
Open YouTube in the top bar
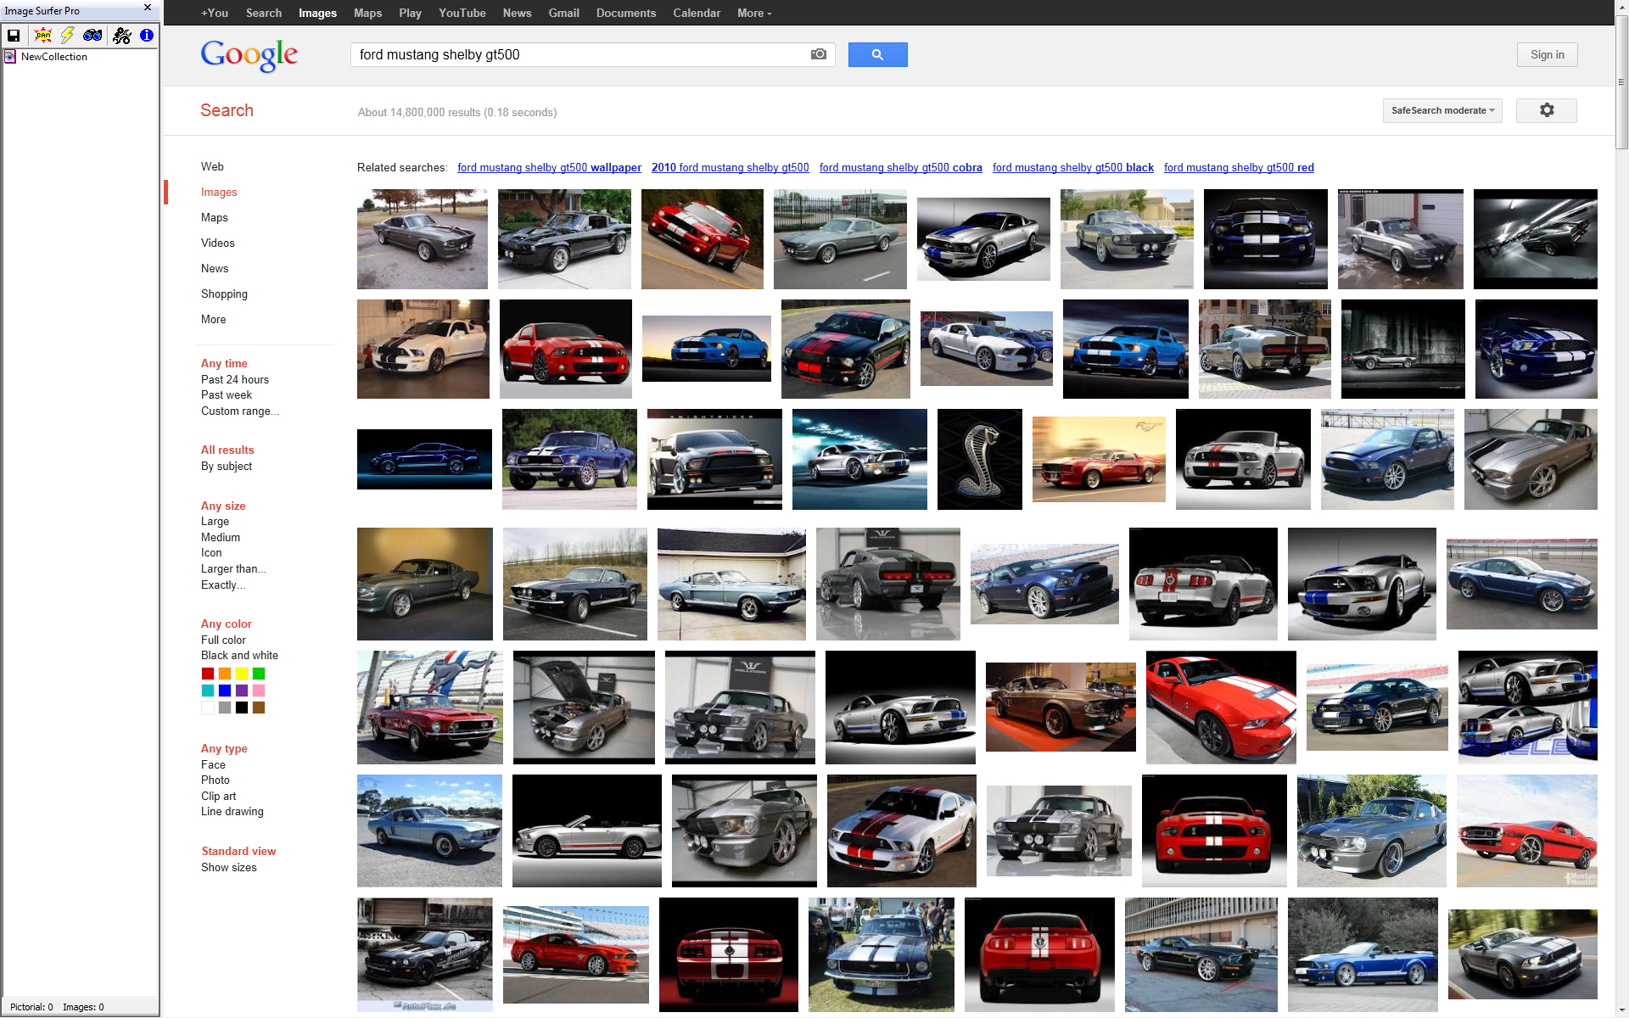[x=462, y=13]
